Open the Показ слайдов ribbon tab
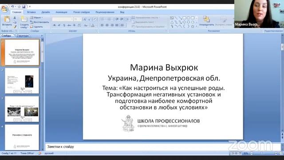 82,12
